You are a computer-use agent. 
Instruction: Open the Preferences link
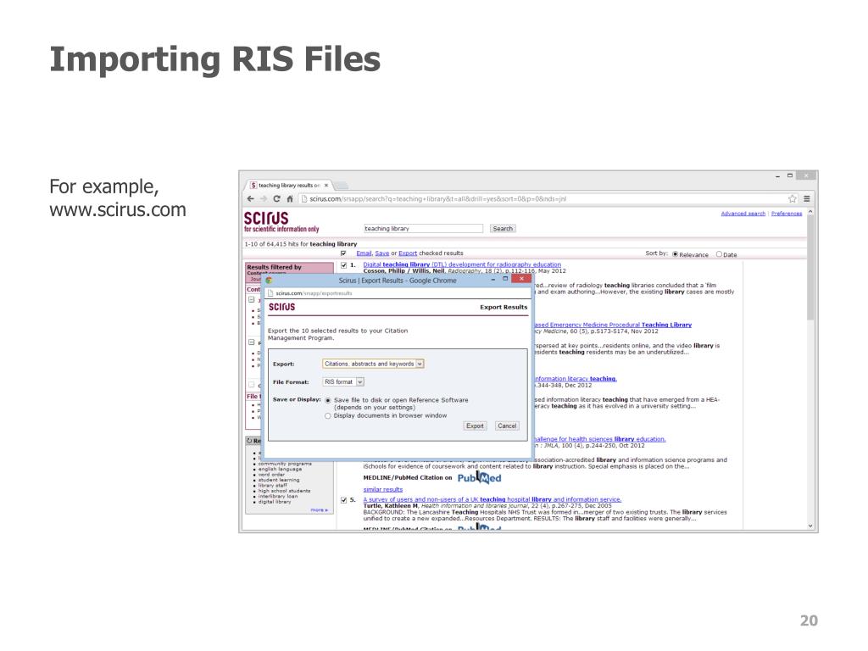(x=787, y=213)
